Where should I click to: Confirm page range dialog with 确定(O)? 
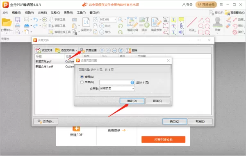(x=132, y=101)
